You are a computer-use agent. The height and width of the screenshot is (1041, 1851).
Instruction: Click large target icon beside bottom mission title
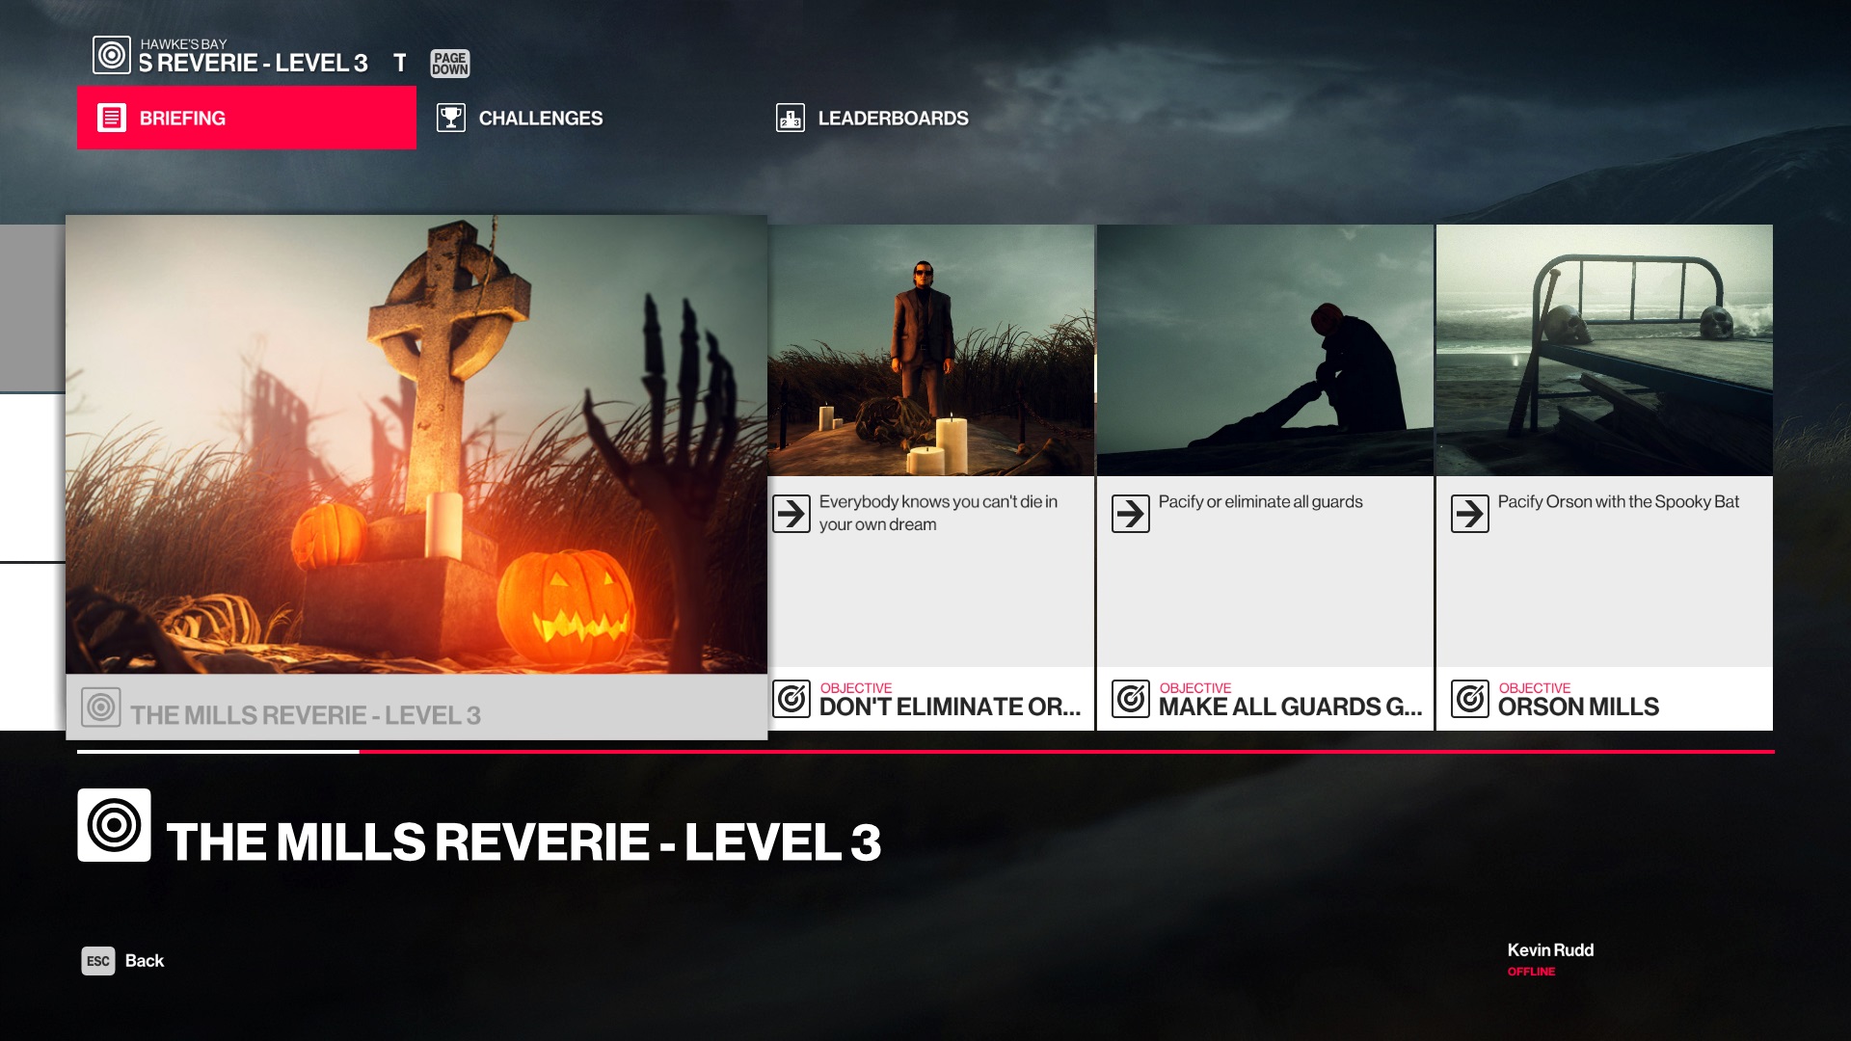point(114,825)
